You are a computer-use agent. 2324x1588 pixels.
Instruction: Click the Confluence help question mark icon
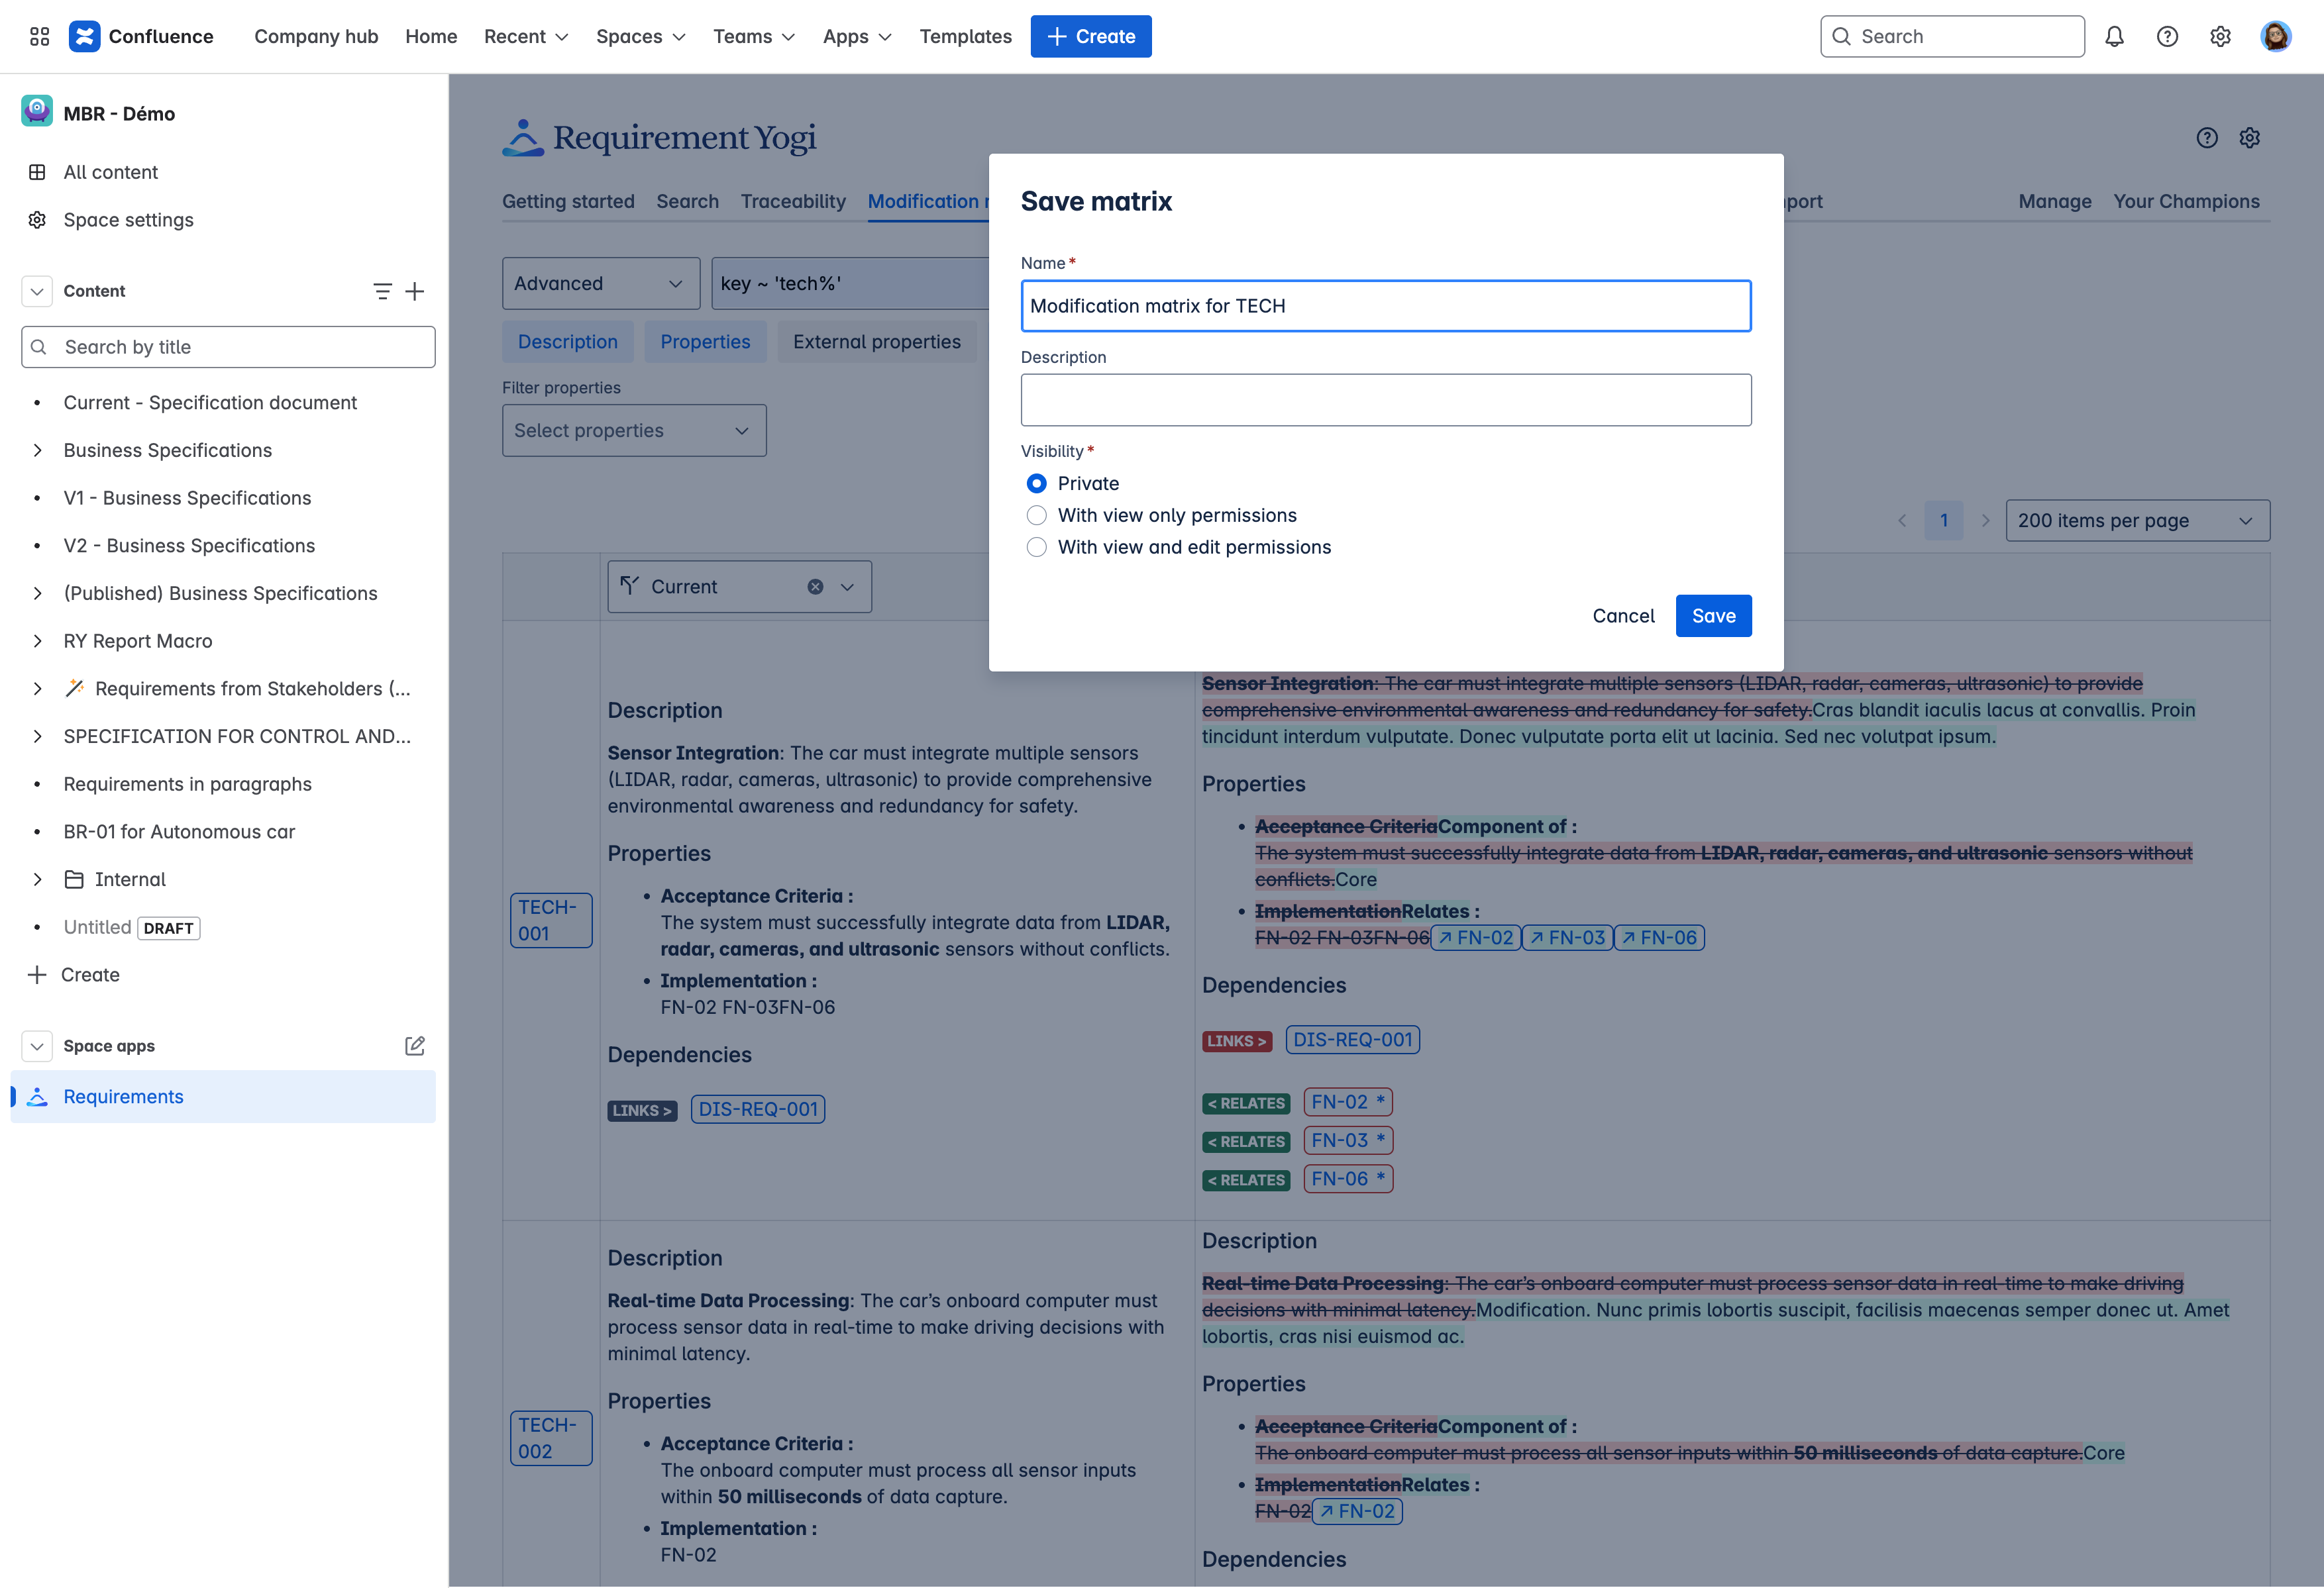2167,37
